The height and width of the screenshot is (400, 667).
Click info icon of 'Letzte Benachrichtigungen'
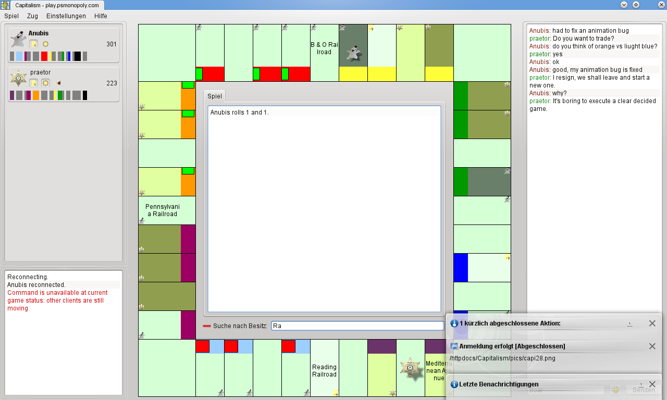[x=454, y=384]
